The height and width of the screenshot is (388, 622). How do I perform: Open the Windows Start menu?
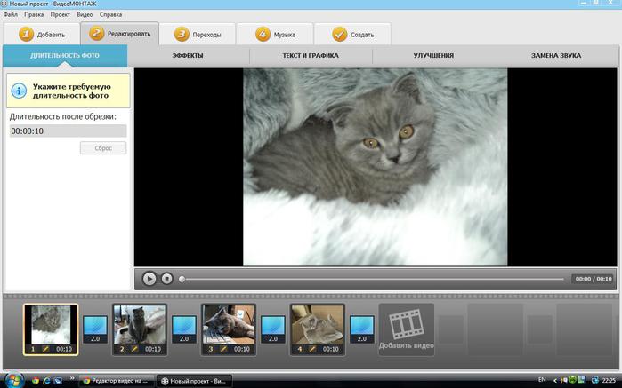coord(14,381)
